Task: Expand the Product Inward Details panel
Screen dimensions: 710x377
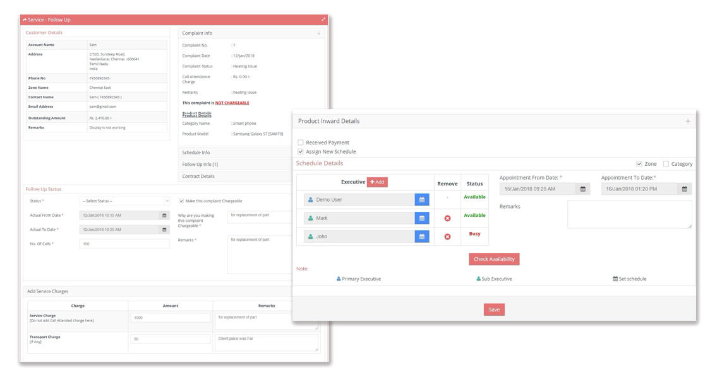Action: 687,120
